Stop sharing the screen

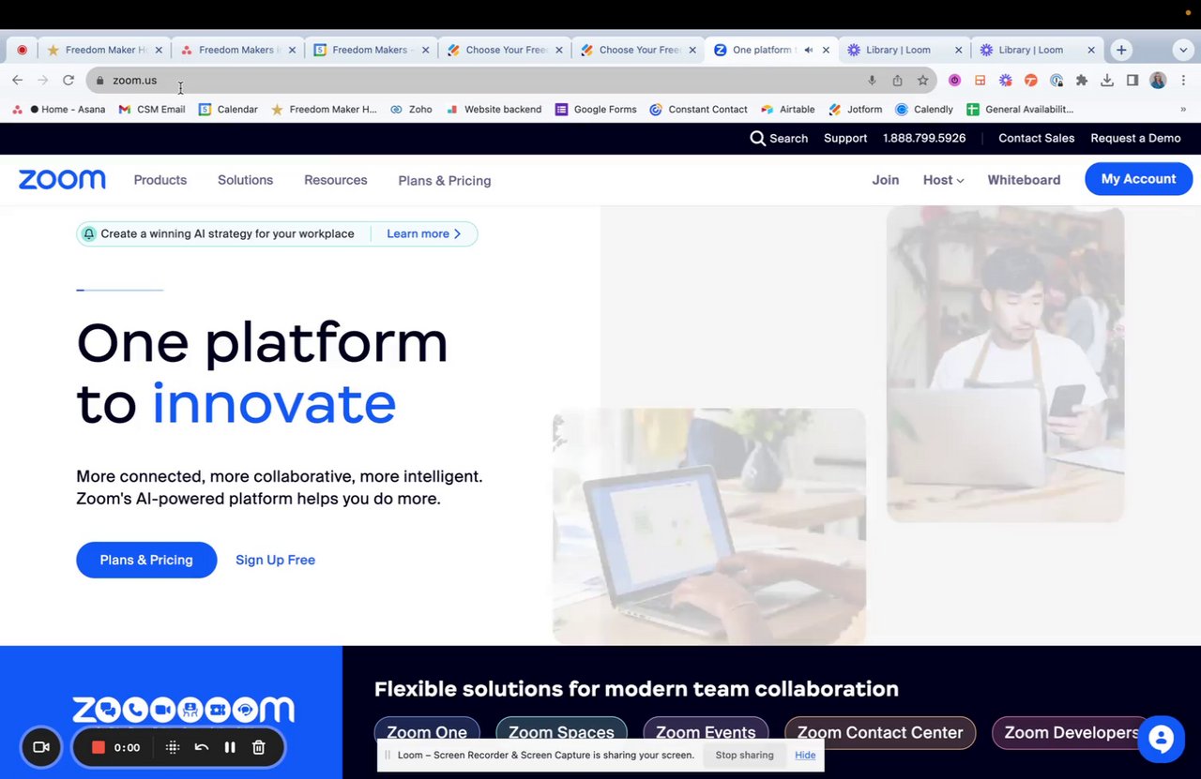coord(744,755)
